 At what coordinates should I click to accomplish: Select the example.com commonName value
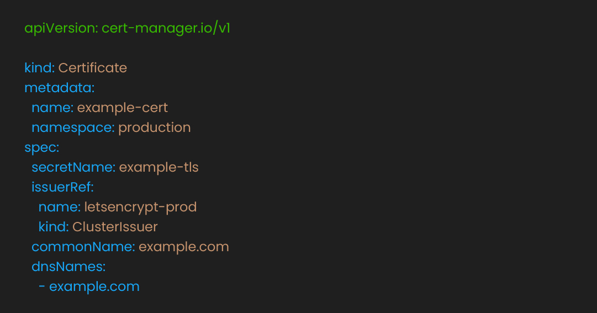pyautogui.click(x=184, y=247)
